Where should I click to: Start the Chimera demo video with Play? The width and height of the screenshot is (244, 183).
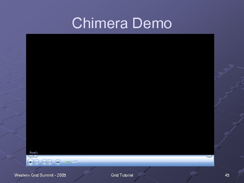30,162
